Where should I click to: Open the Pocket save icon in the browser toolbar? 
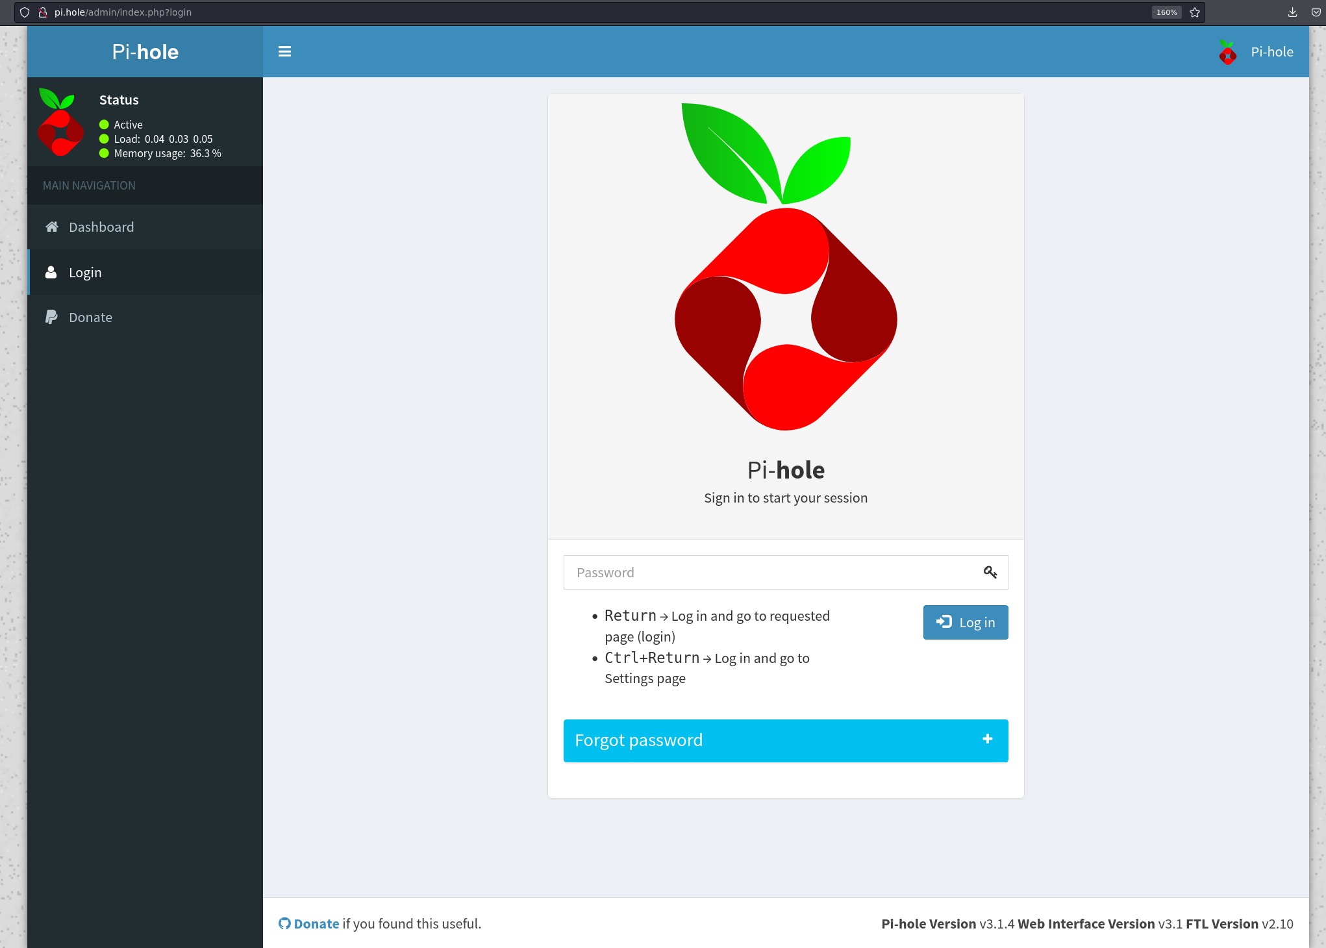[1316, 12]
